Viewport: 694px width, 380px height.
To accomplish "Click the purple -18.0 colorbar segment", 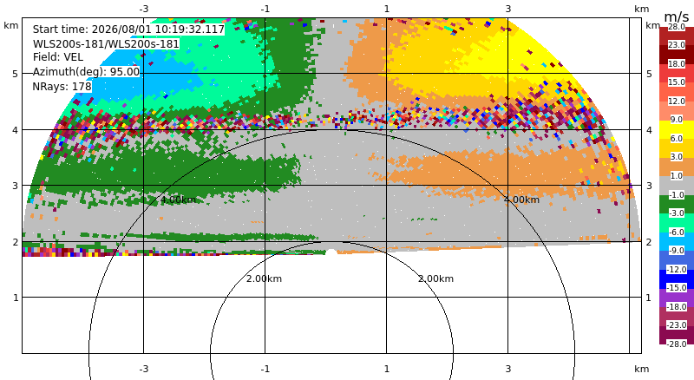I will 677,298.
